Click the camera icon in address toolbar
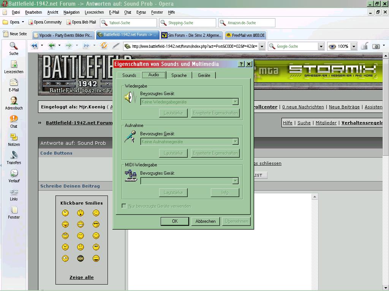Viewport: 389px width, 291px height. (376, 46)
